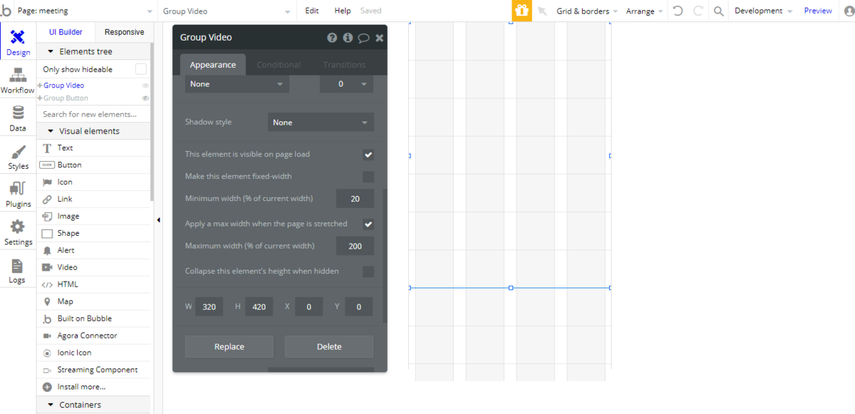Open the Edit menu
This screenshot has height=414, width=855.
312,11
